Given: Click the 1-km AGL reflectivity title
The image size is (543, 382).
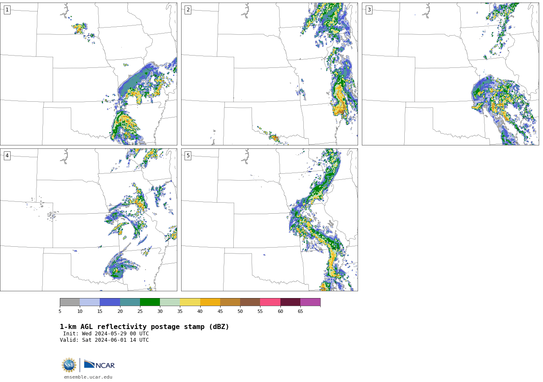Looking at the screenshot, I should [144, 327].
